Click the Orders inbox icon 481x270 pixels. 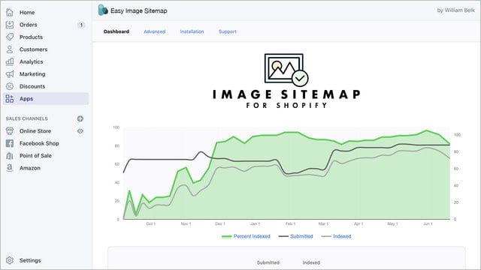point(10,25)
